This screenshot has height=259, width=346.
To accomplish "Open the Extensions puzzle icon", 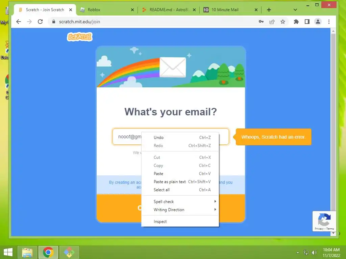I will (x=296, y=22).
